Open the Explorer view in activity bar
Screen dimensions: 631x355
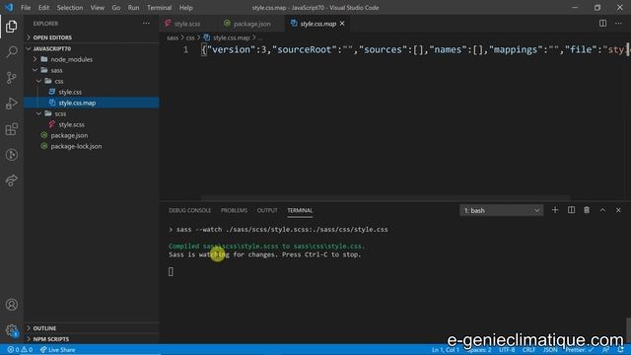(11, 27)
